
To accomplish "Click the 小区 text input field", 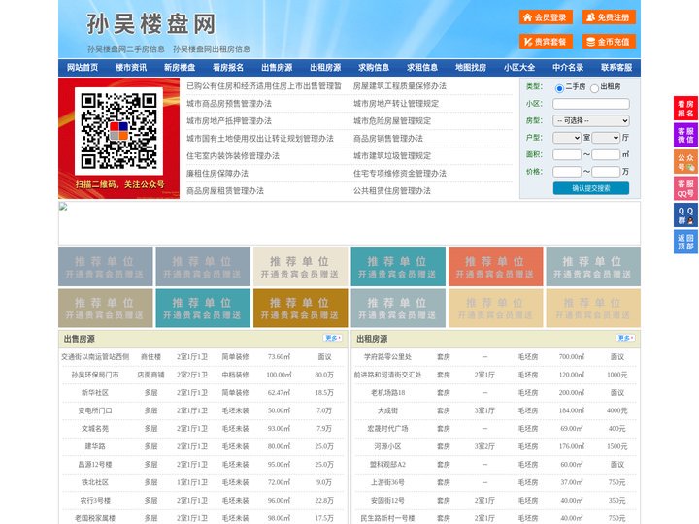I will coord(591,104).
